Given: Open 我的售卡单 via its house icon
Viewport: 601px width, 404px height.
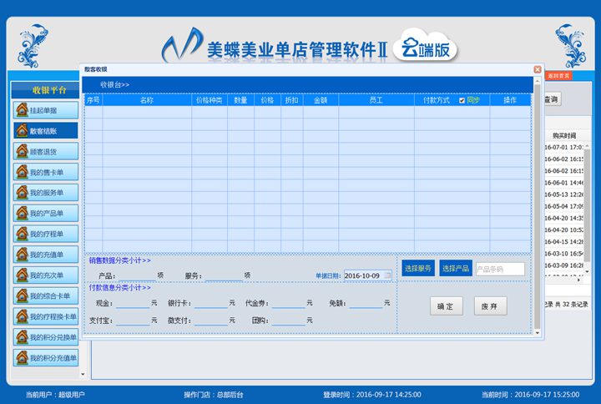Looking at the screenshot, I should pyautogui.click(x=22, y=172).
